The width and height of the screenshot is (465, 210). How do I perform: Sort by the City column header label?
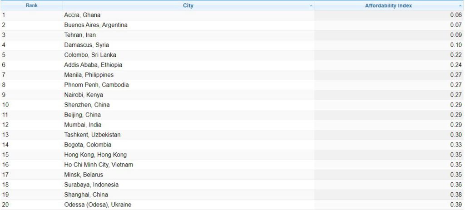pos(188,5)
